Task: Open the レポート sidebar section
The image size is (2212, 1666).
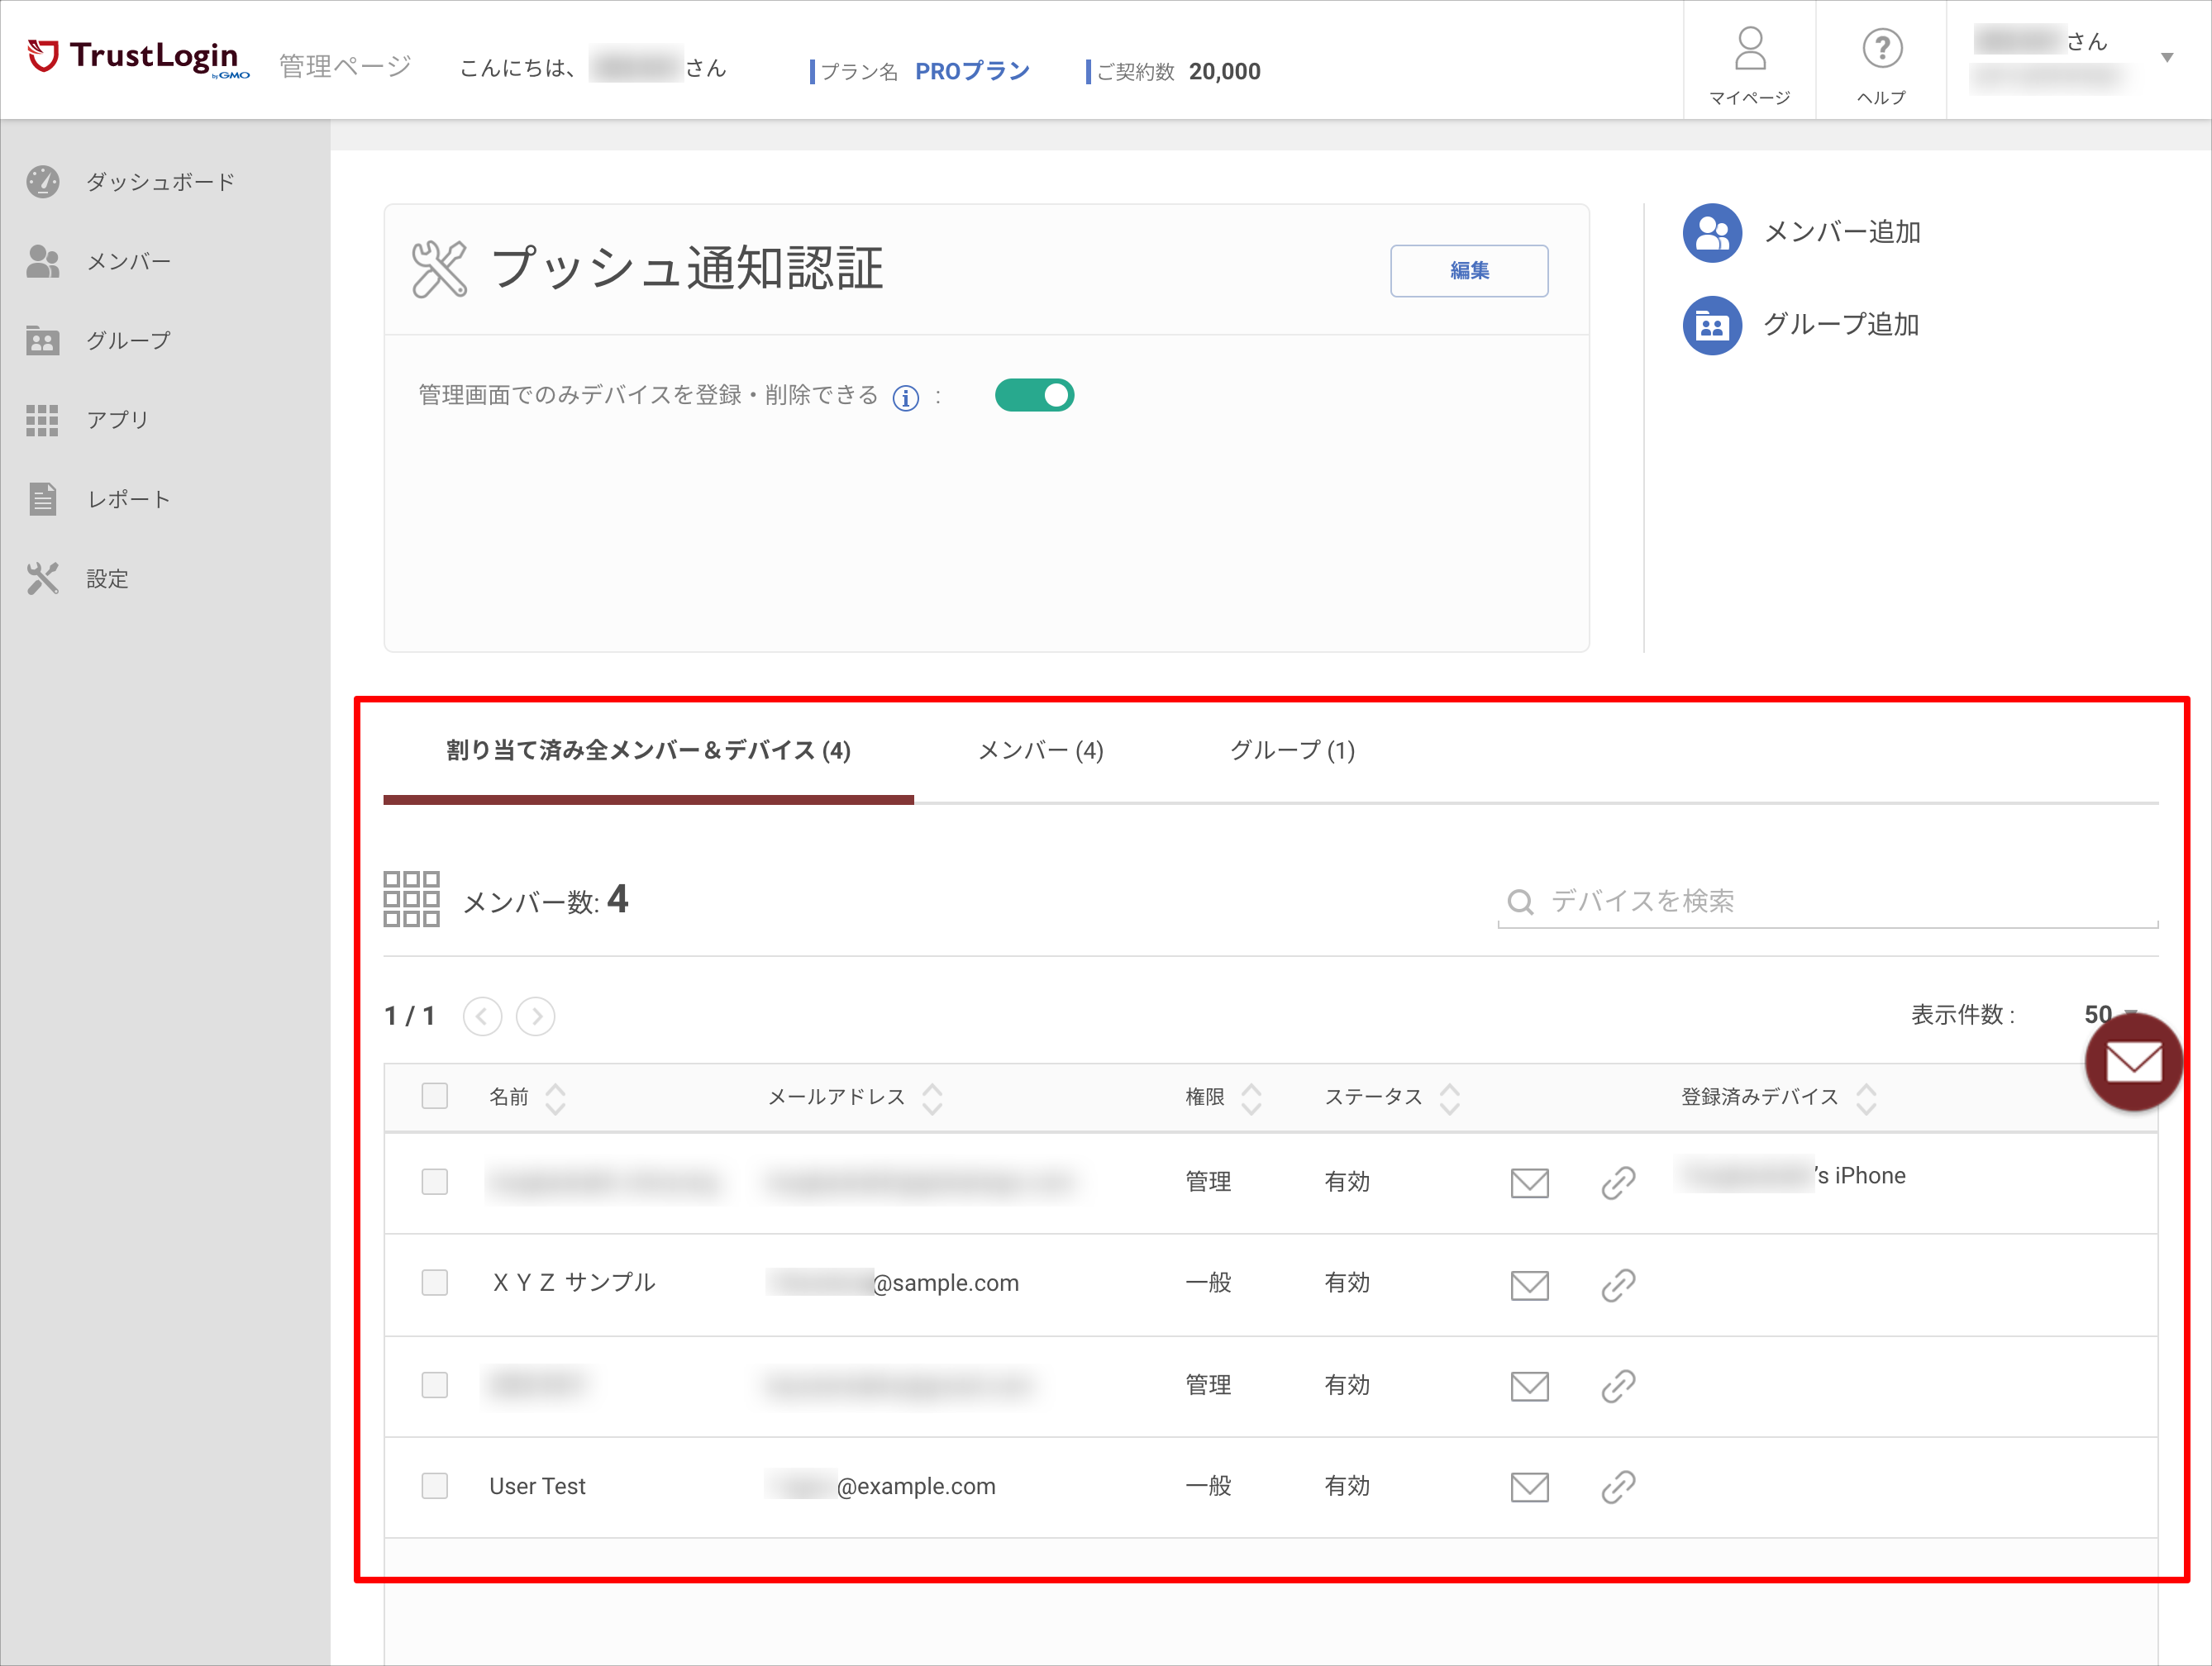Action: (98, 499)
